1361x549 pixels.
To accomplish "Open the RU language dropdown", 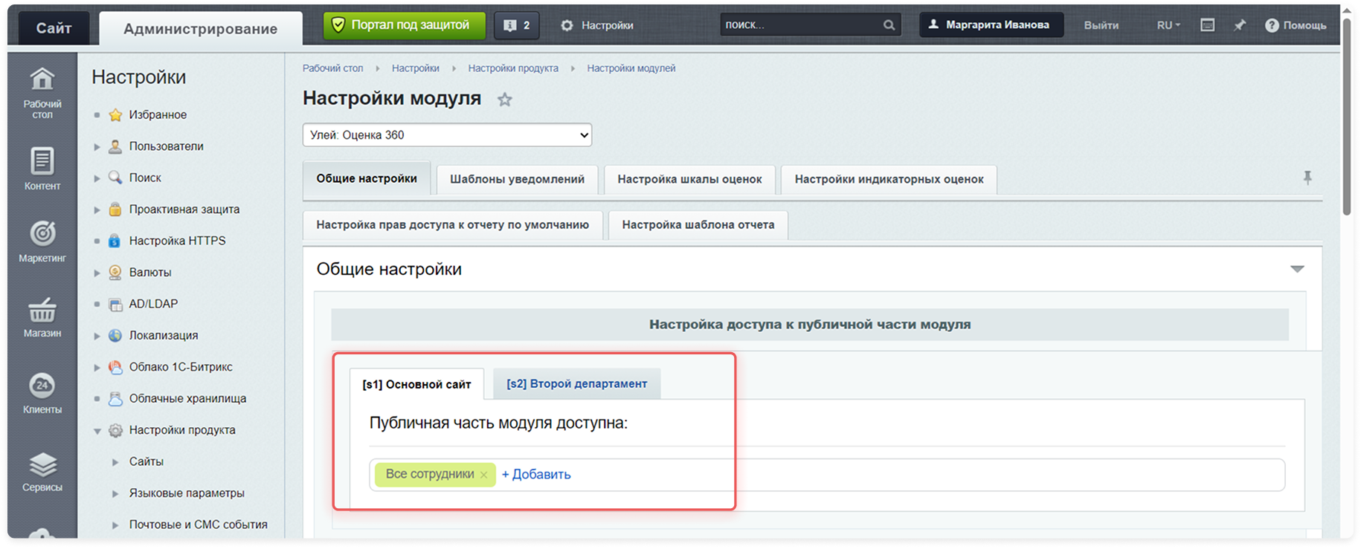I will 1168,25.
